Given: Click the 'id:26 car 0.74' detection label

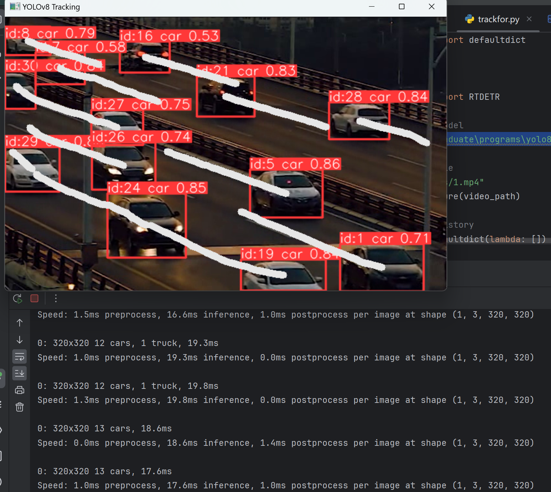Looking at the screenshot, I should [x=141, y=137].
